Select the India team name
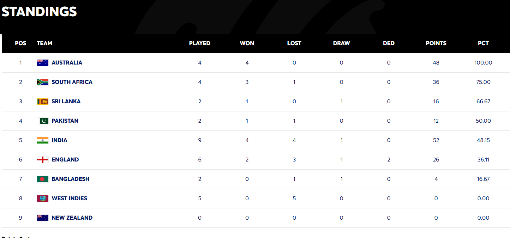 click(x=59, y=140)
